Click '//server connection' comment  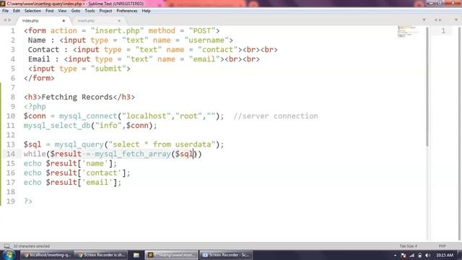pos(276,116)
